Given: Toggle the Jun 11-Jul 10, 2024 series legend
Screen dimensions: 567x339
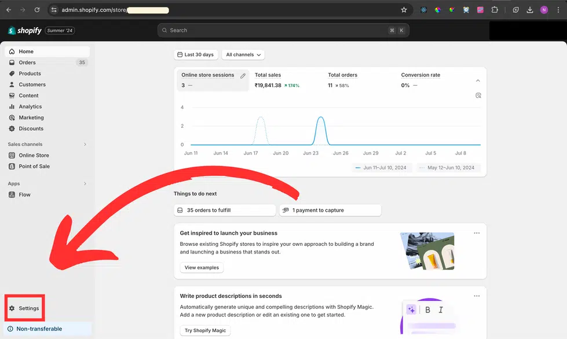Looking at the screenshot, I should point(382,167).
